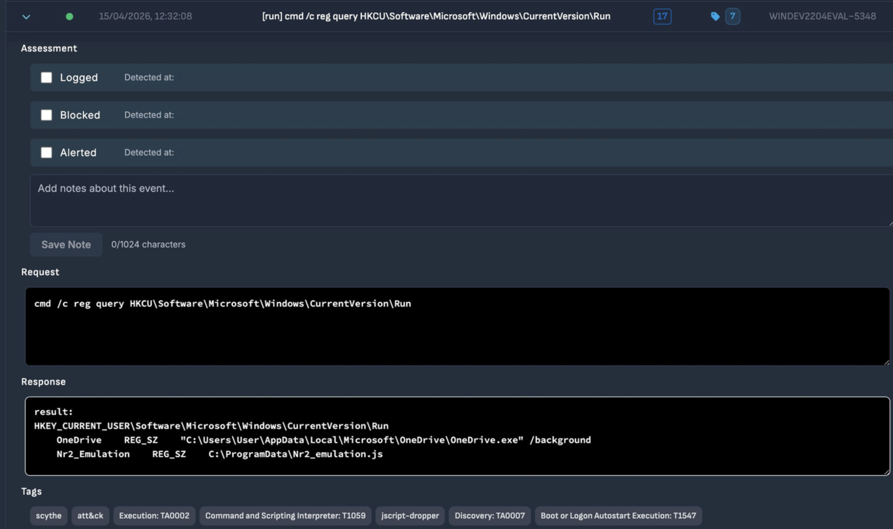893x529 pixels.
Task: Click the Discovery: TA0007 tag
Action: (489, 515)
